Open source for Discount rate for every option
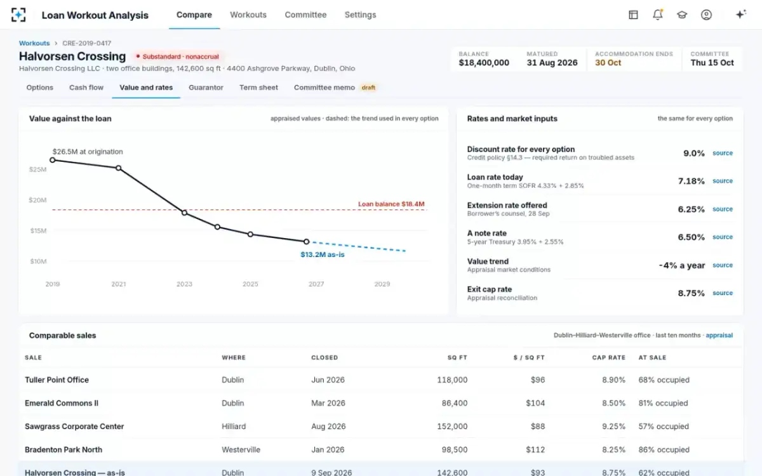This screenshot has height=476, width=762. click(x=723, y=153)
